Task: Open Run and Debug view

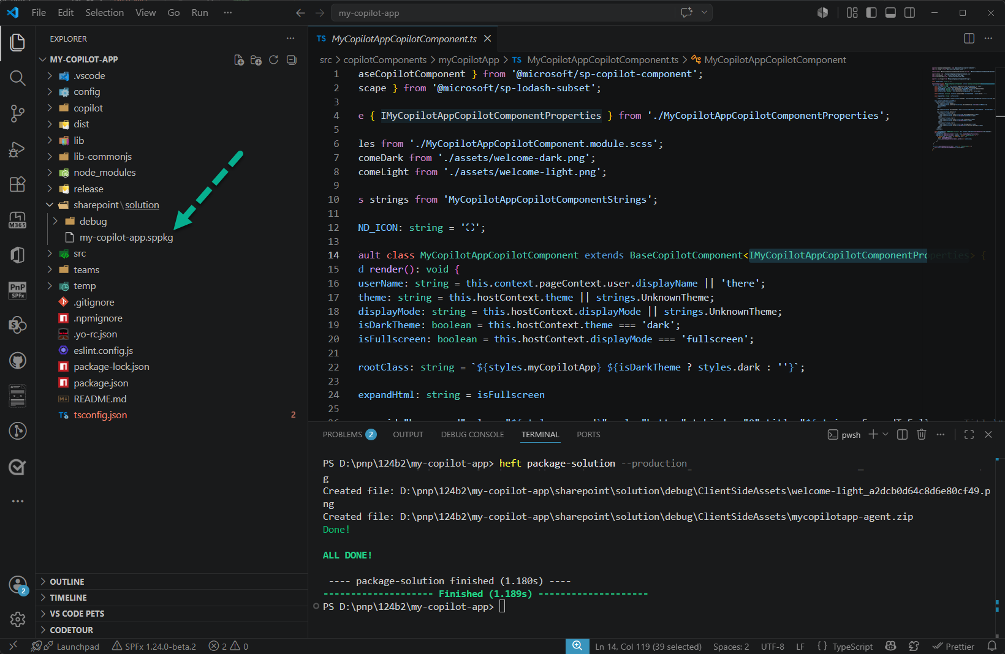Action: (18, 149)
